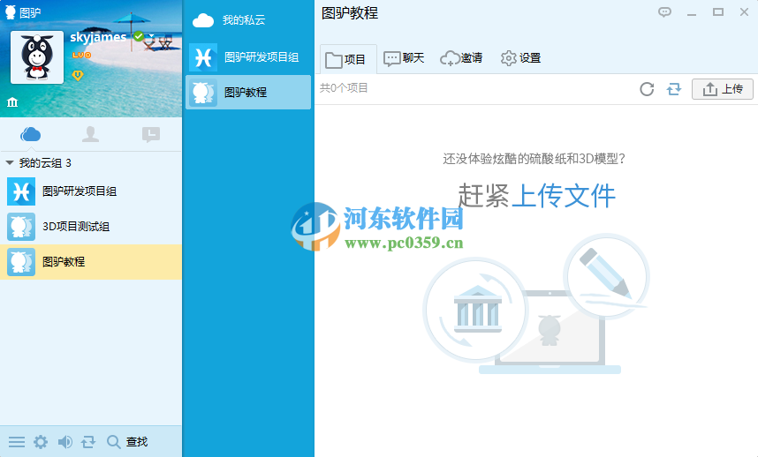Open 图驴研发项目组 in the blue panel
This screenshot has width=758, height=457.
coord(248,57)
